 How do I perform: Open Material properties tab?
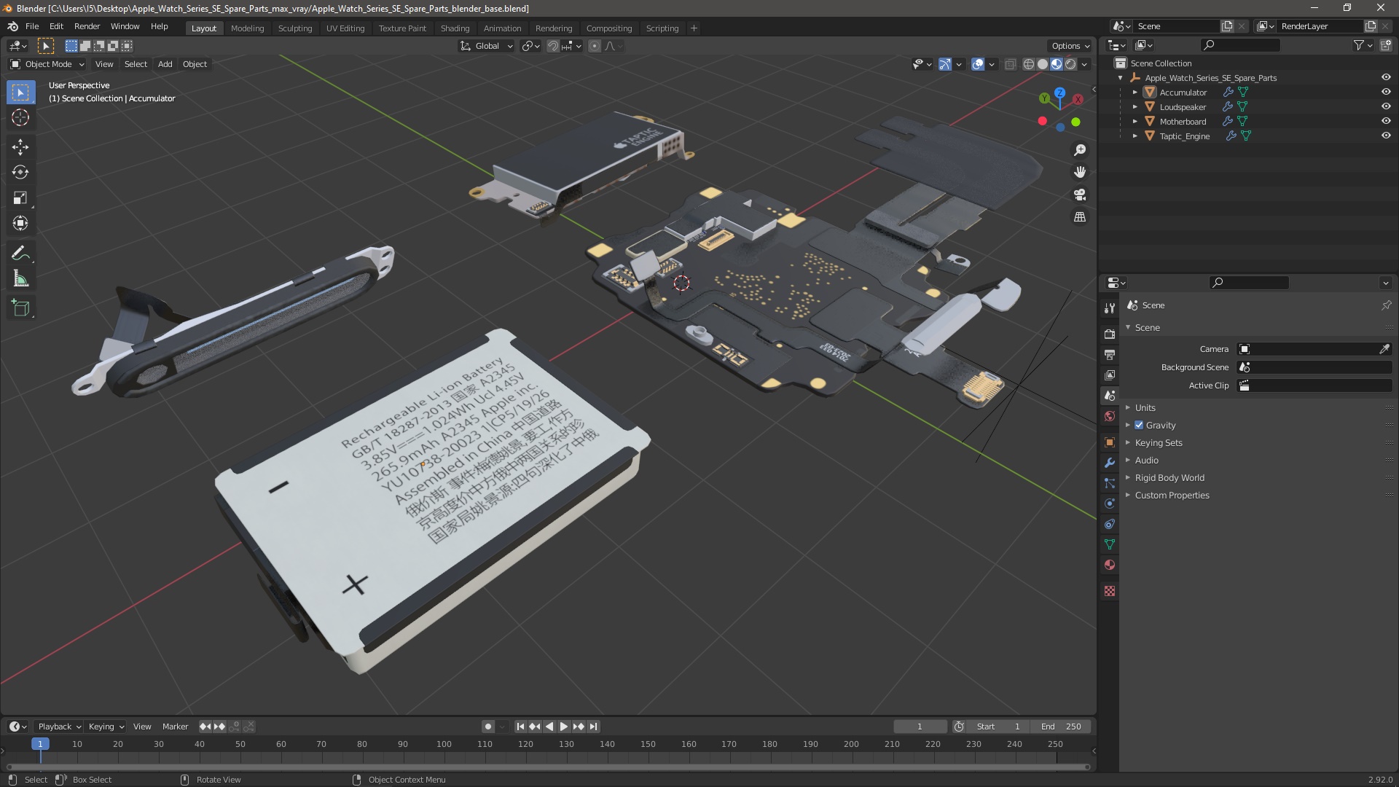point(1110,565)
